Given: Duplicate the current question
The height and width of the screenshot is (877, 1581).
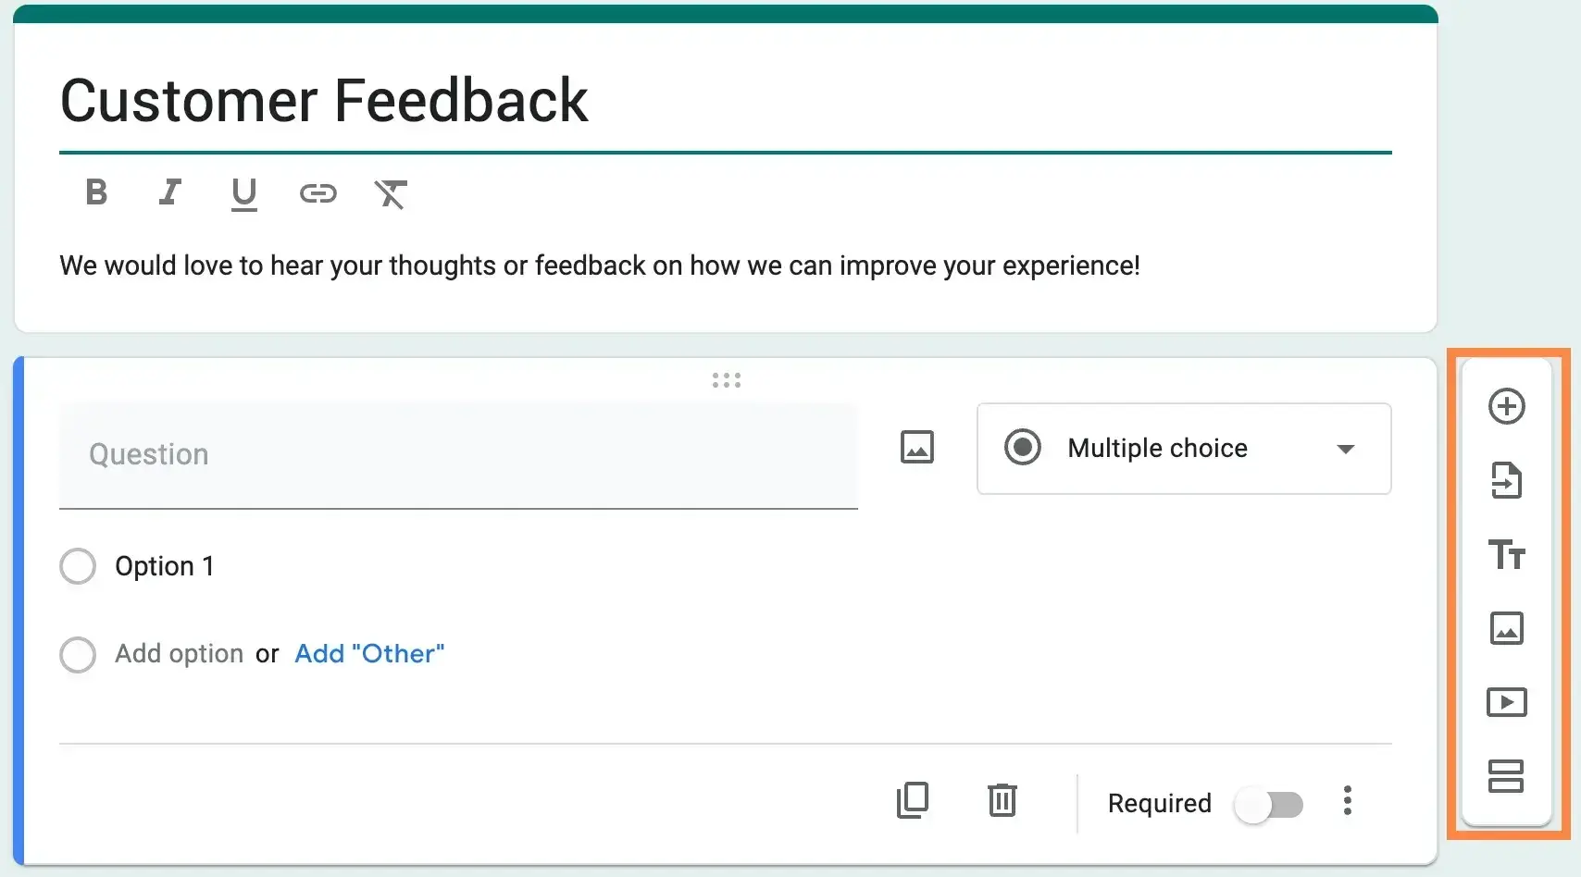Looking at the screenshot, I should (913, 801).
